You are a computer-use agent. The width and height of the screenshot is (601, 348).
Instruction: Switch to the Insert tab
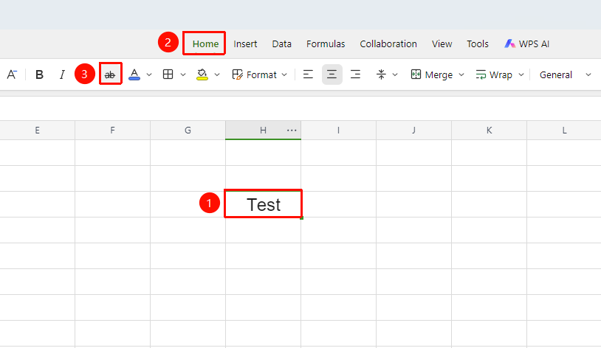click(245, 44)
